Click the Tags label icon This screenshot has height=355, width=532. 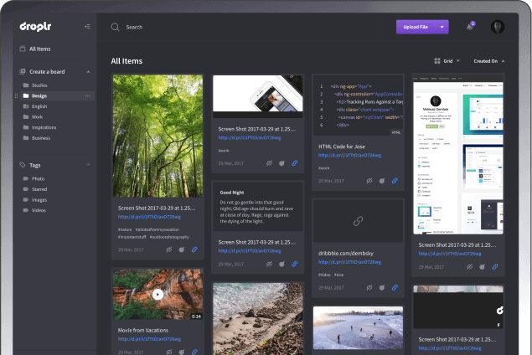tap(23, 165)
